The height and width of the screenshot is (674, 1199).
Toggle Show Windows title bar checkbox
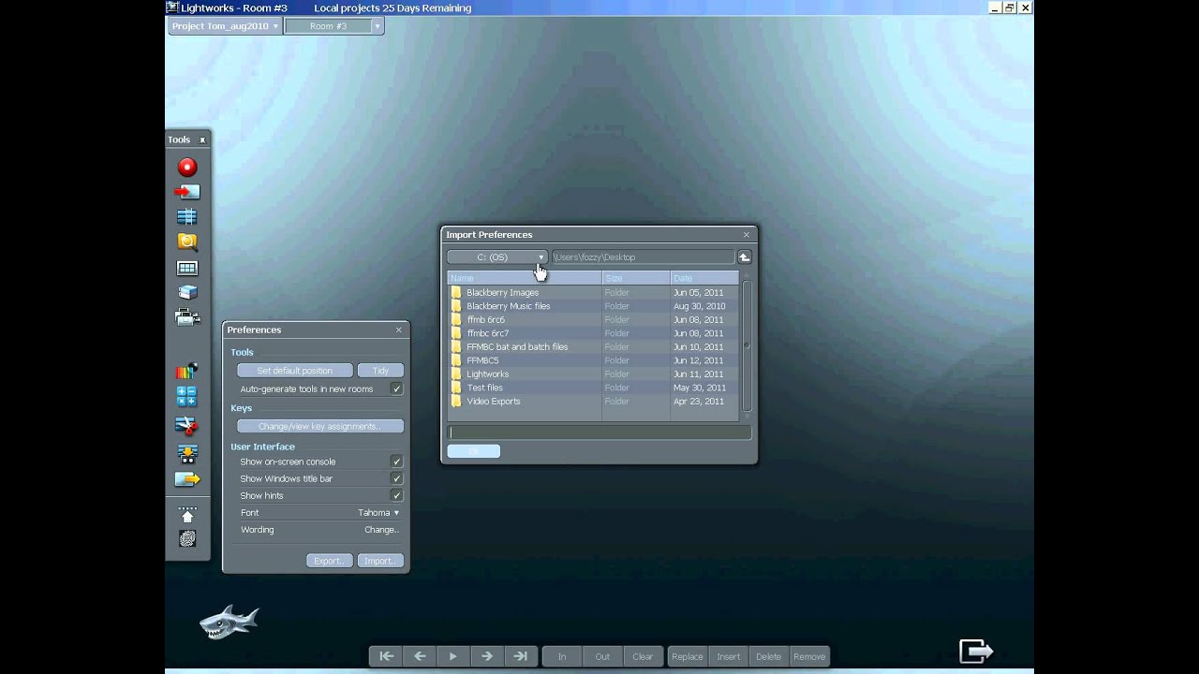click(x=397, y=478)
